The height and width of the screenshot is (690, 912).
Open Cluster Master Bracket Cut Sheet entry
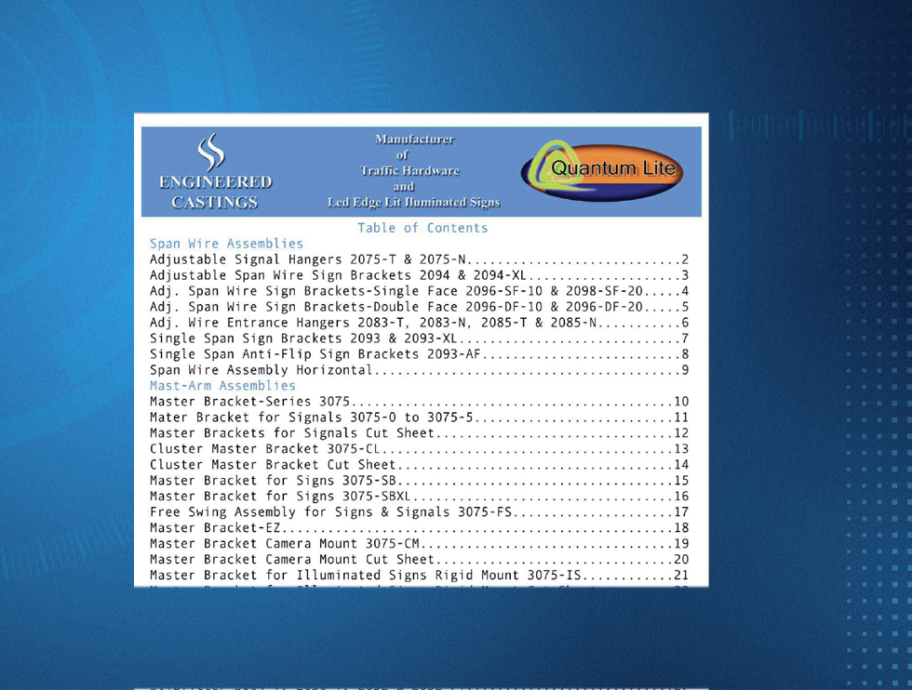pyautogui.click(x=420, y=464)
